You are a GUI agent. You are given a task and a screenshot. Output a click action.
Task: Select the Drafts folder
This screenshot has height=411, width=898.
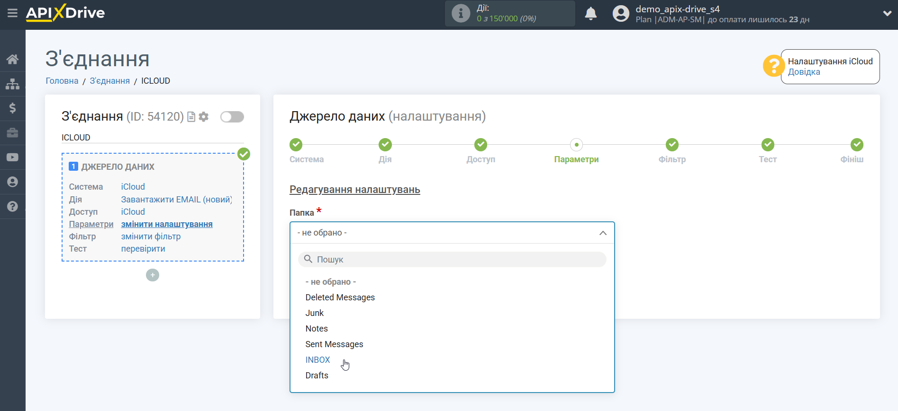317,376
